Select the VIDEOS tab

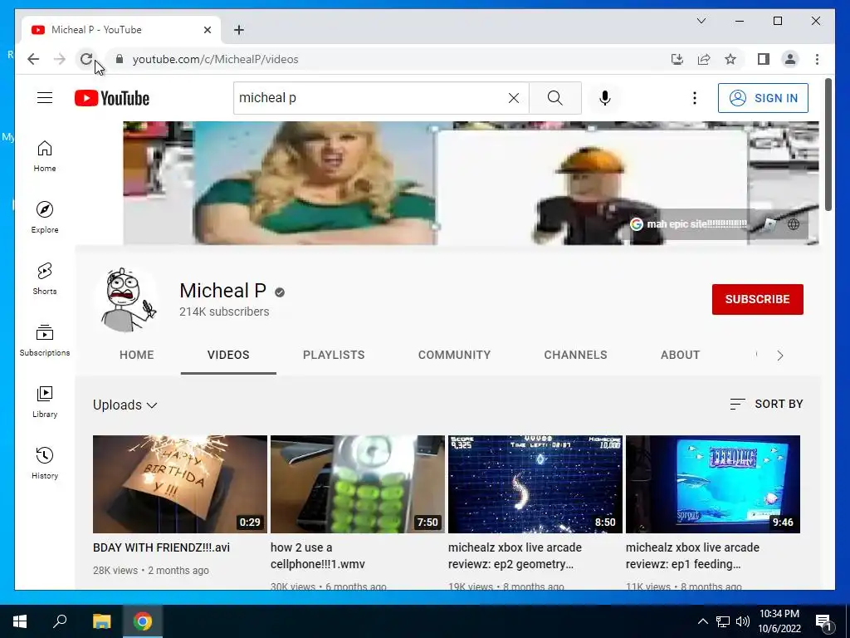tap(228, 355)
